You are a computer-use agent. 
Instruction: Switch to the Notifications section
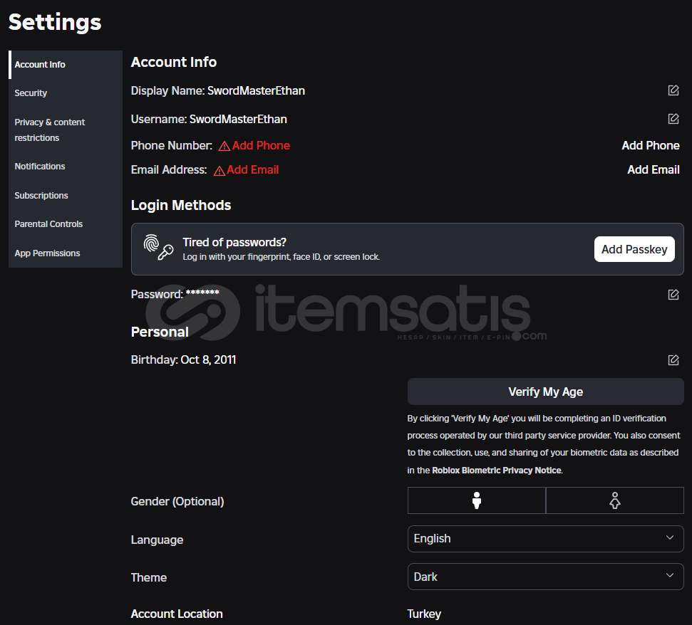click(40, 167)
